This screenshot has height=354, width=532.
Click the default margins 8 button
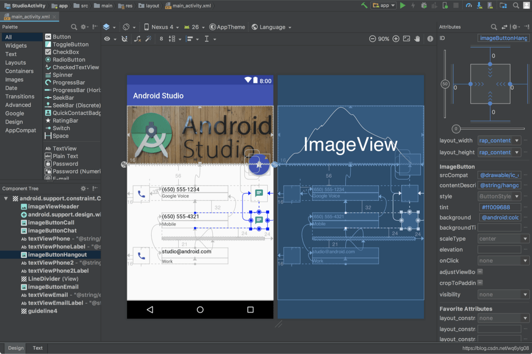(161, 39)
